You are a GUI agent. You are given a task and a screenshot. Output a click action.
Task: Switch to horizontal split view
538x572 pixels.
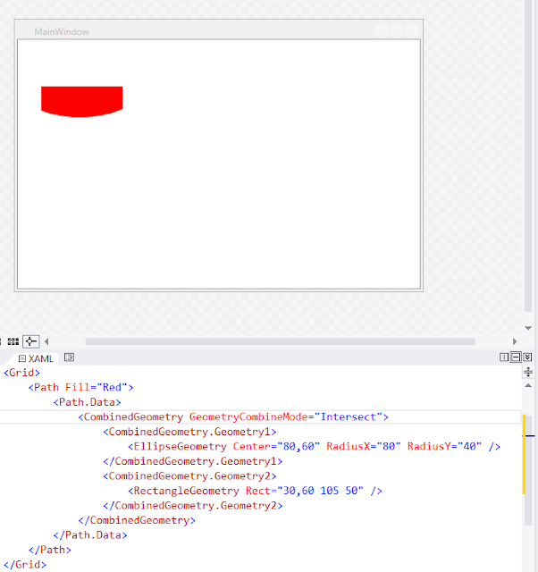tap(516, 357)
